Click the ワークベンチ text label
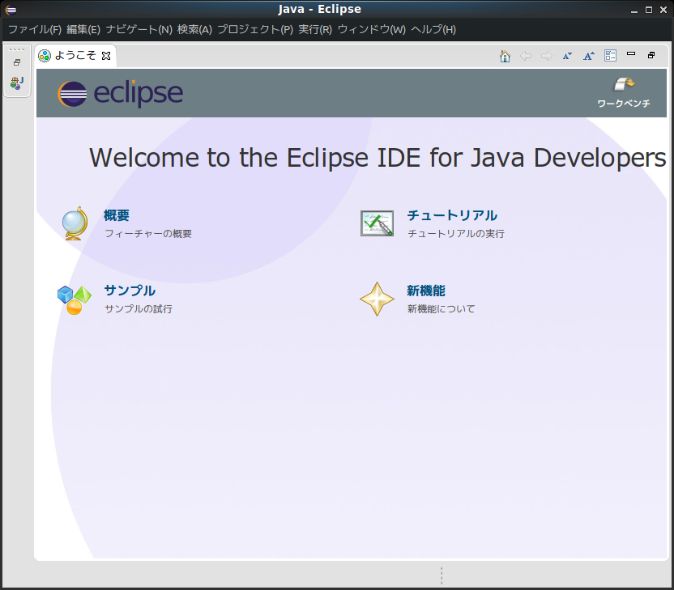This screenshot has width=674, height=590. (x=624, y=104)
